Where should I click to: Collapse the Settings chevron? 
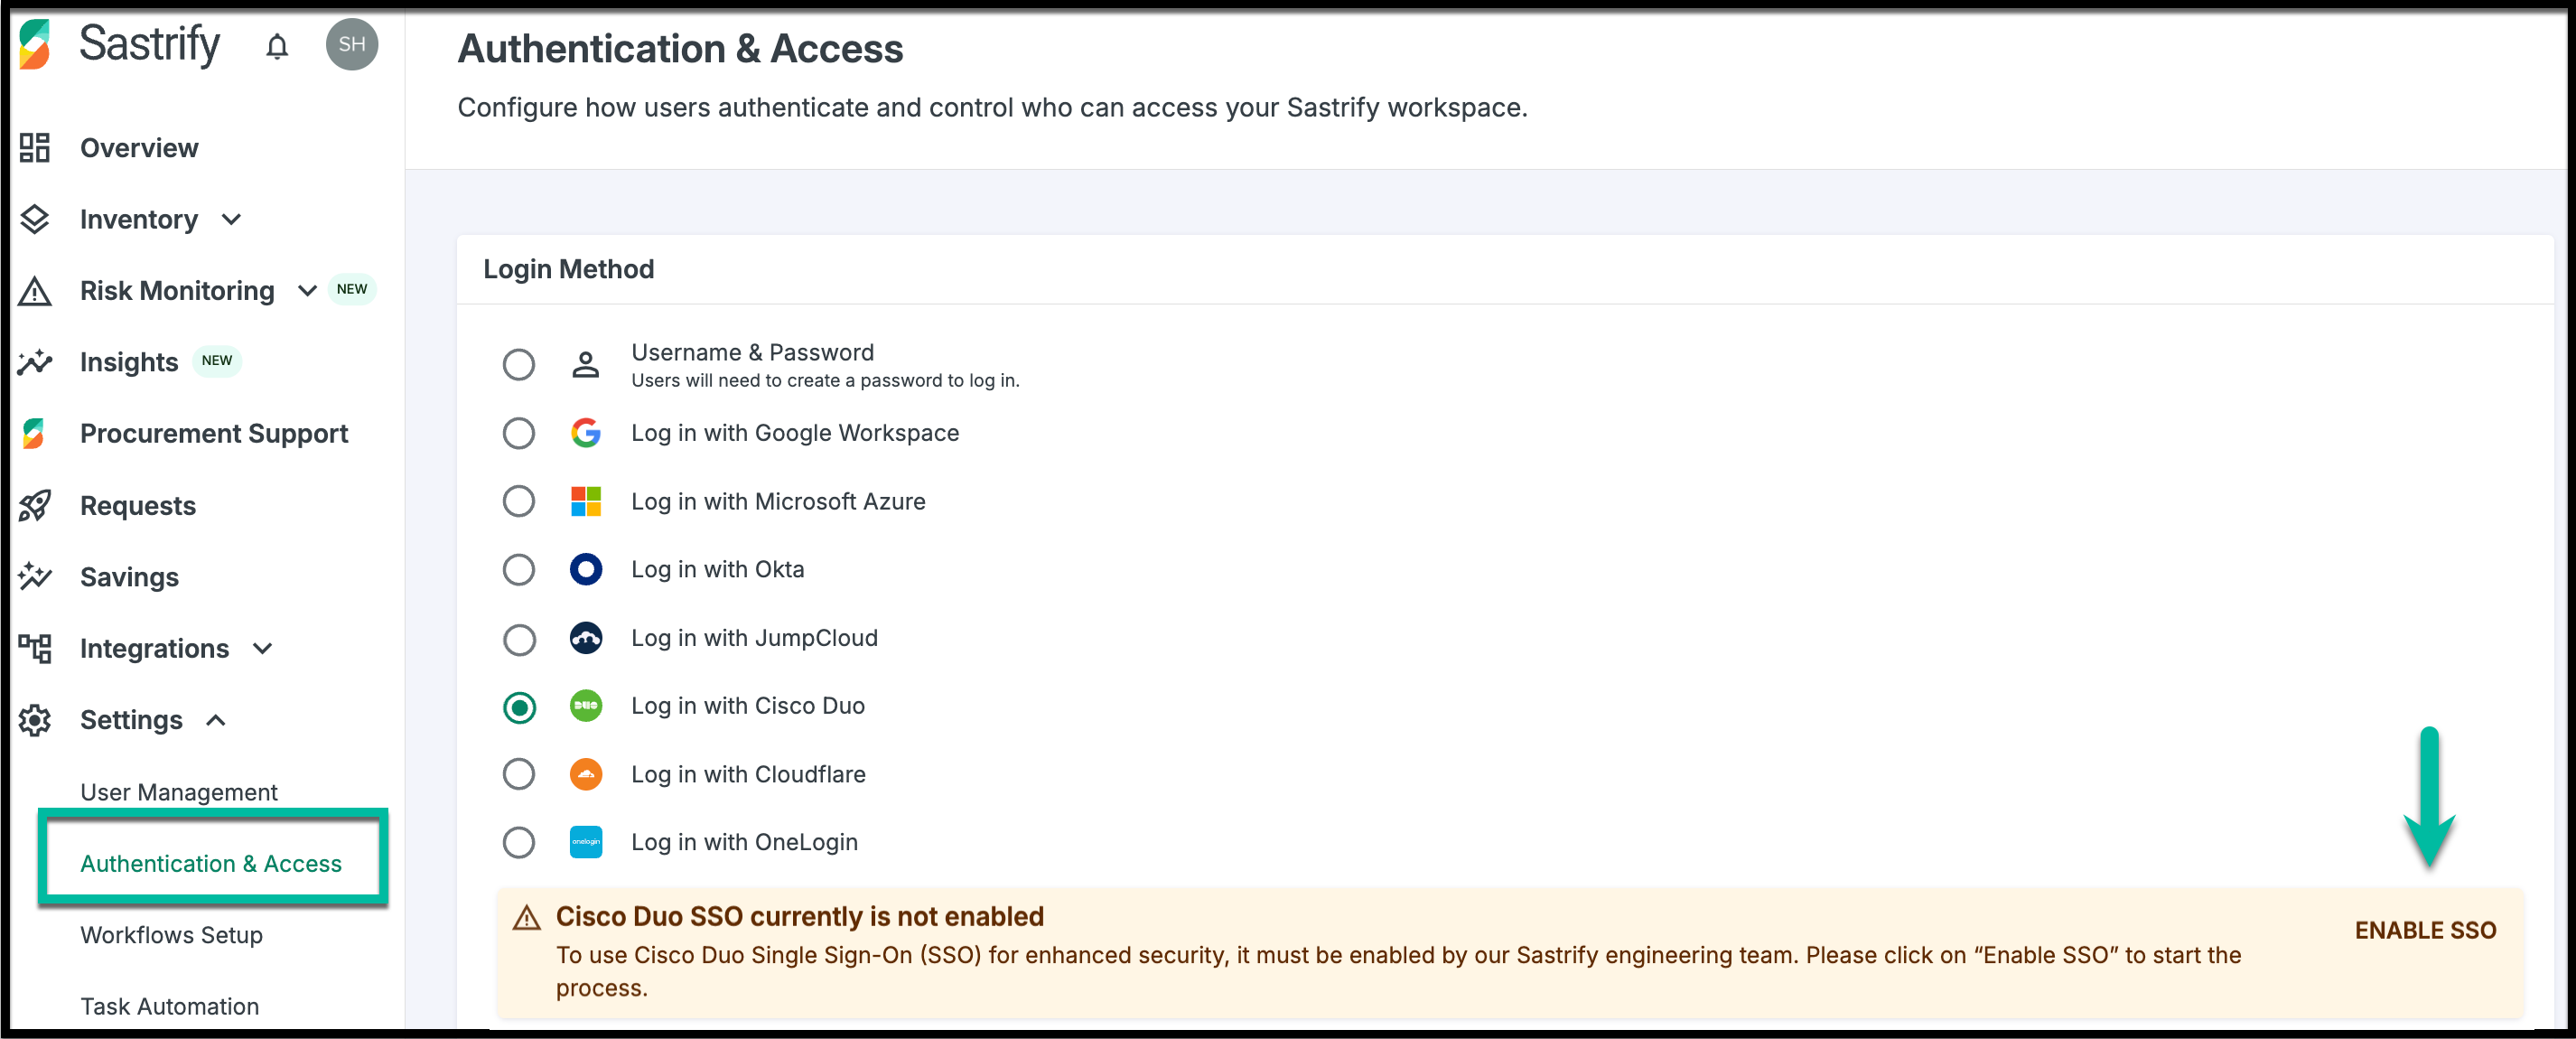[x=216, y=720]
